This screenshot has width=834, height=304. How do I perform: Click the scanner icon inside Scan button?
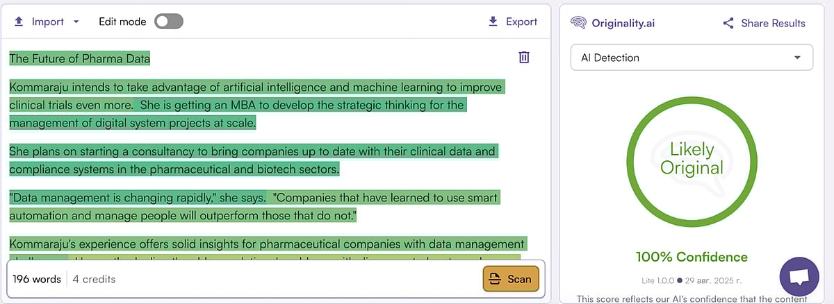pos(495,279)
